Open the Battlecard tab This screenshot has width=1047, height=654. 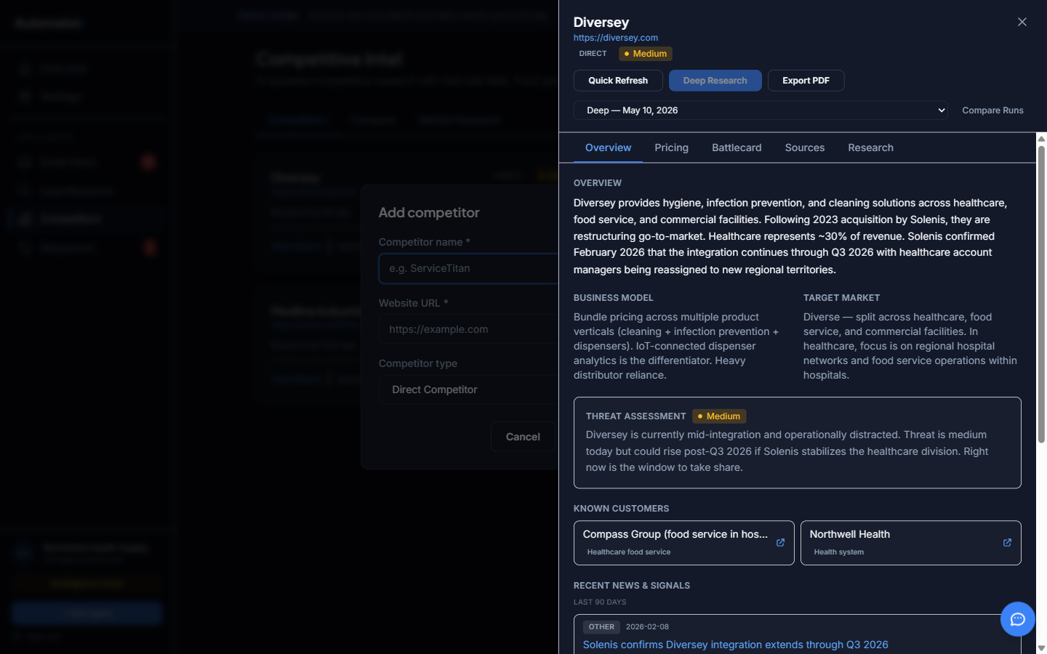(x=737, y=148)
